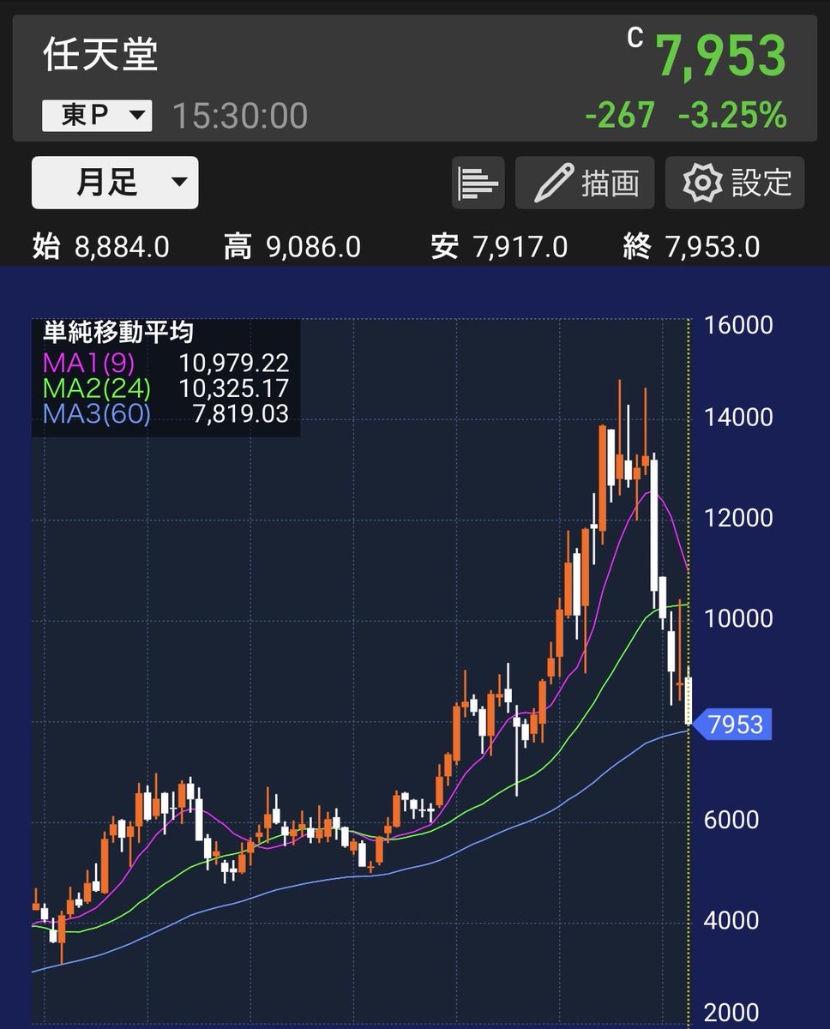Viewport: 830px width, 1029px height.
Task: Open the horizontal bar chart type icon
Action: click(x=478, y=183)
